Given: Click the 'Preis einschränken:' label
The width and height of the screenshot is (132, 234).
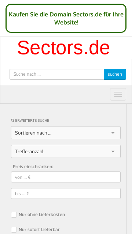Looking at the screenshot, I should click(33, 167).
